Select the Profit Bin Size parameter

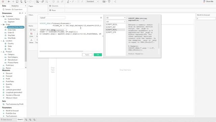tap(11, 114)
